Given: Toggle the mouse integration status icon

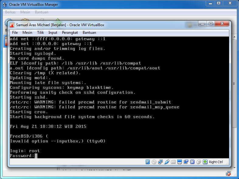Looking at the screenshot, I should pyautogui.click(x=199, y=162).
